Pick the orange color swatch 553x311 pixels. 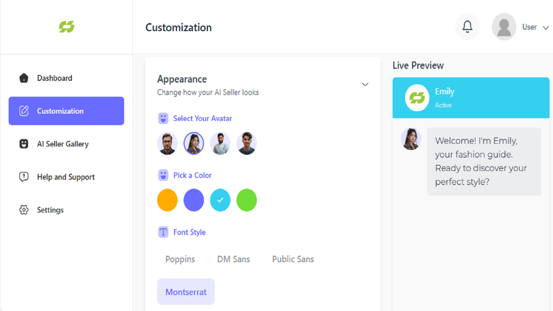click(167, 200)
